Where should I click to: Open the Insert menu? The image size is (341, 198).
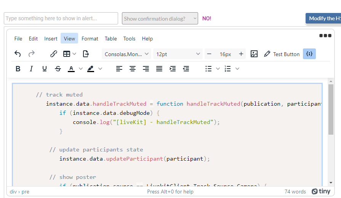51,39
